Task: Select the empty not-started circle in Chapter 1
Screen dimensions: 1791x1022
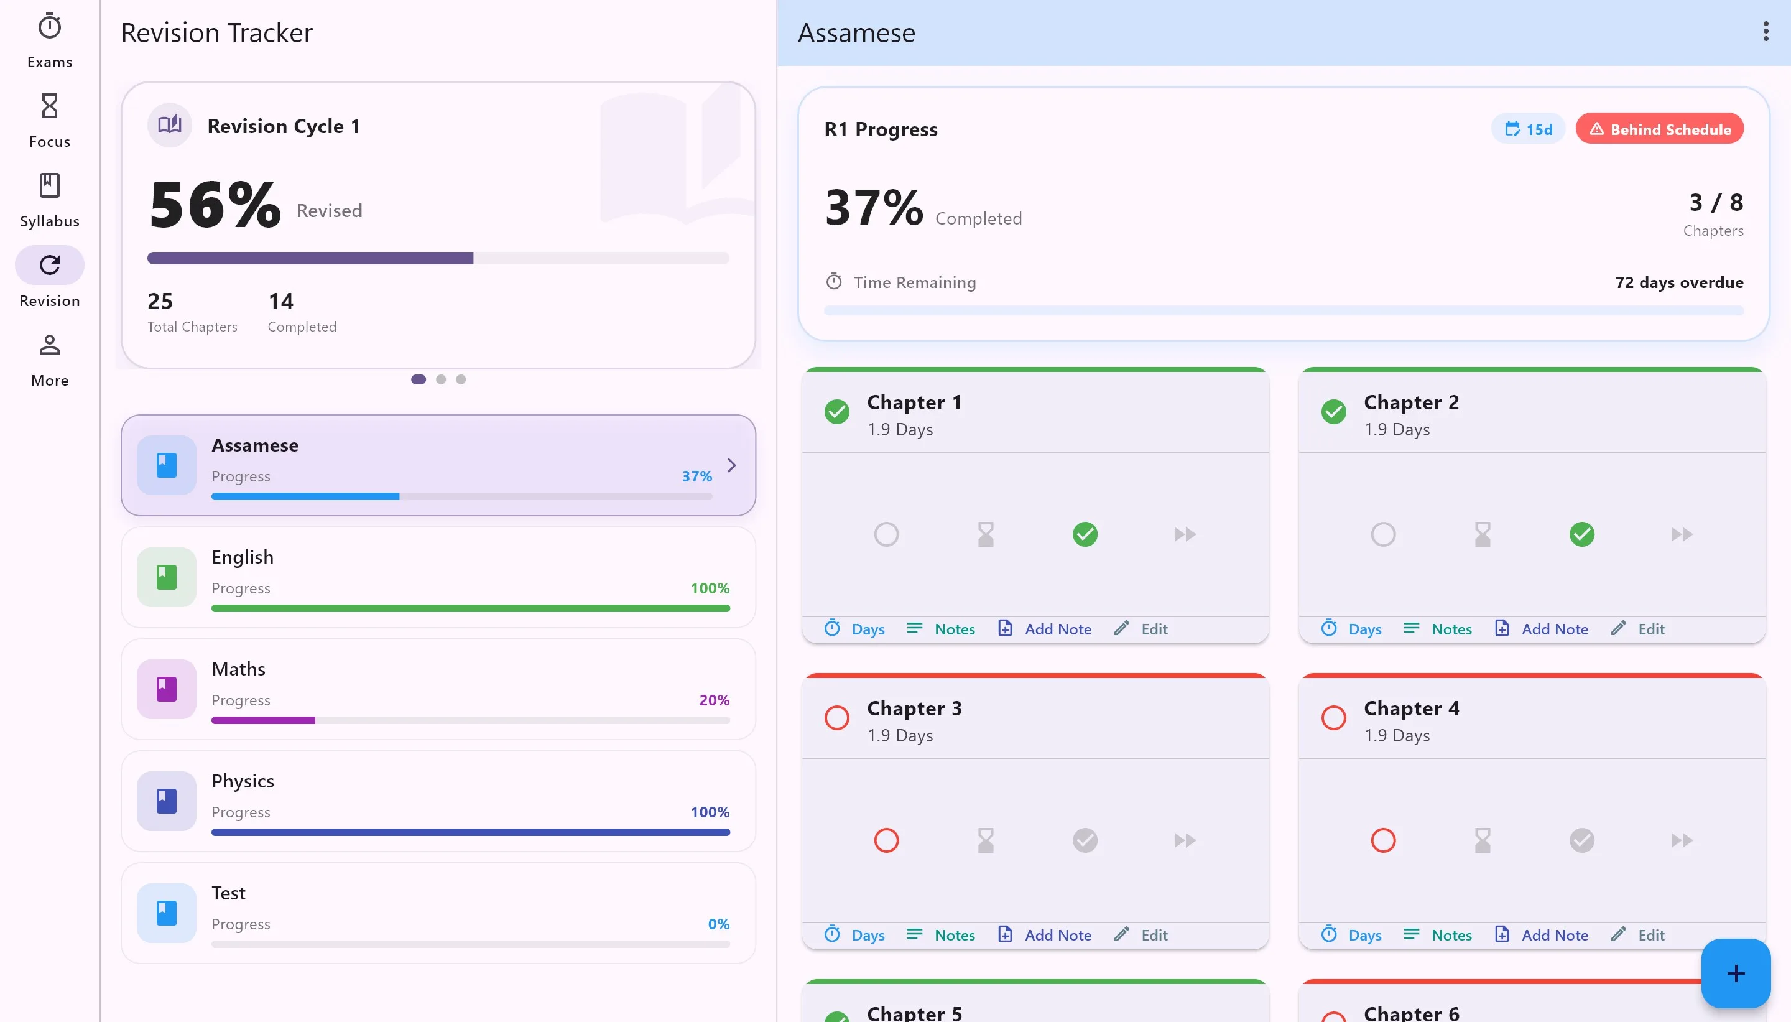Action: pyautogui.click(x=886, y=534)
